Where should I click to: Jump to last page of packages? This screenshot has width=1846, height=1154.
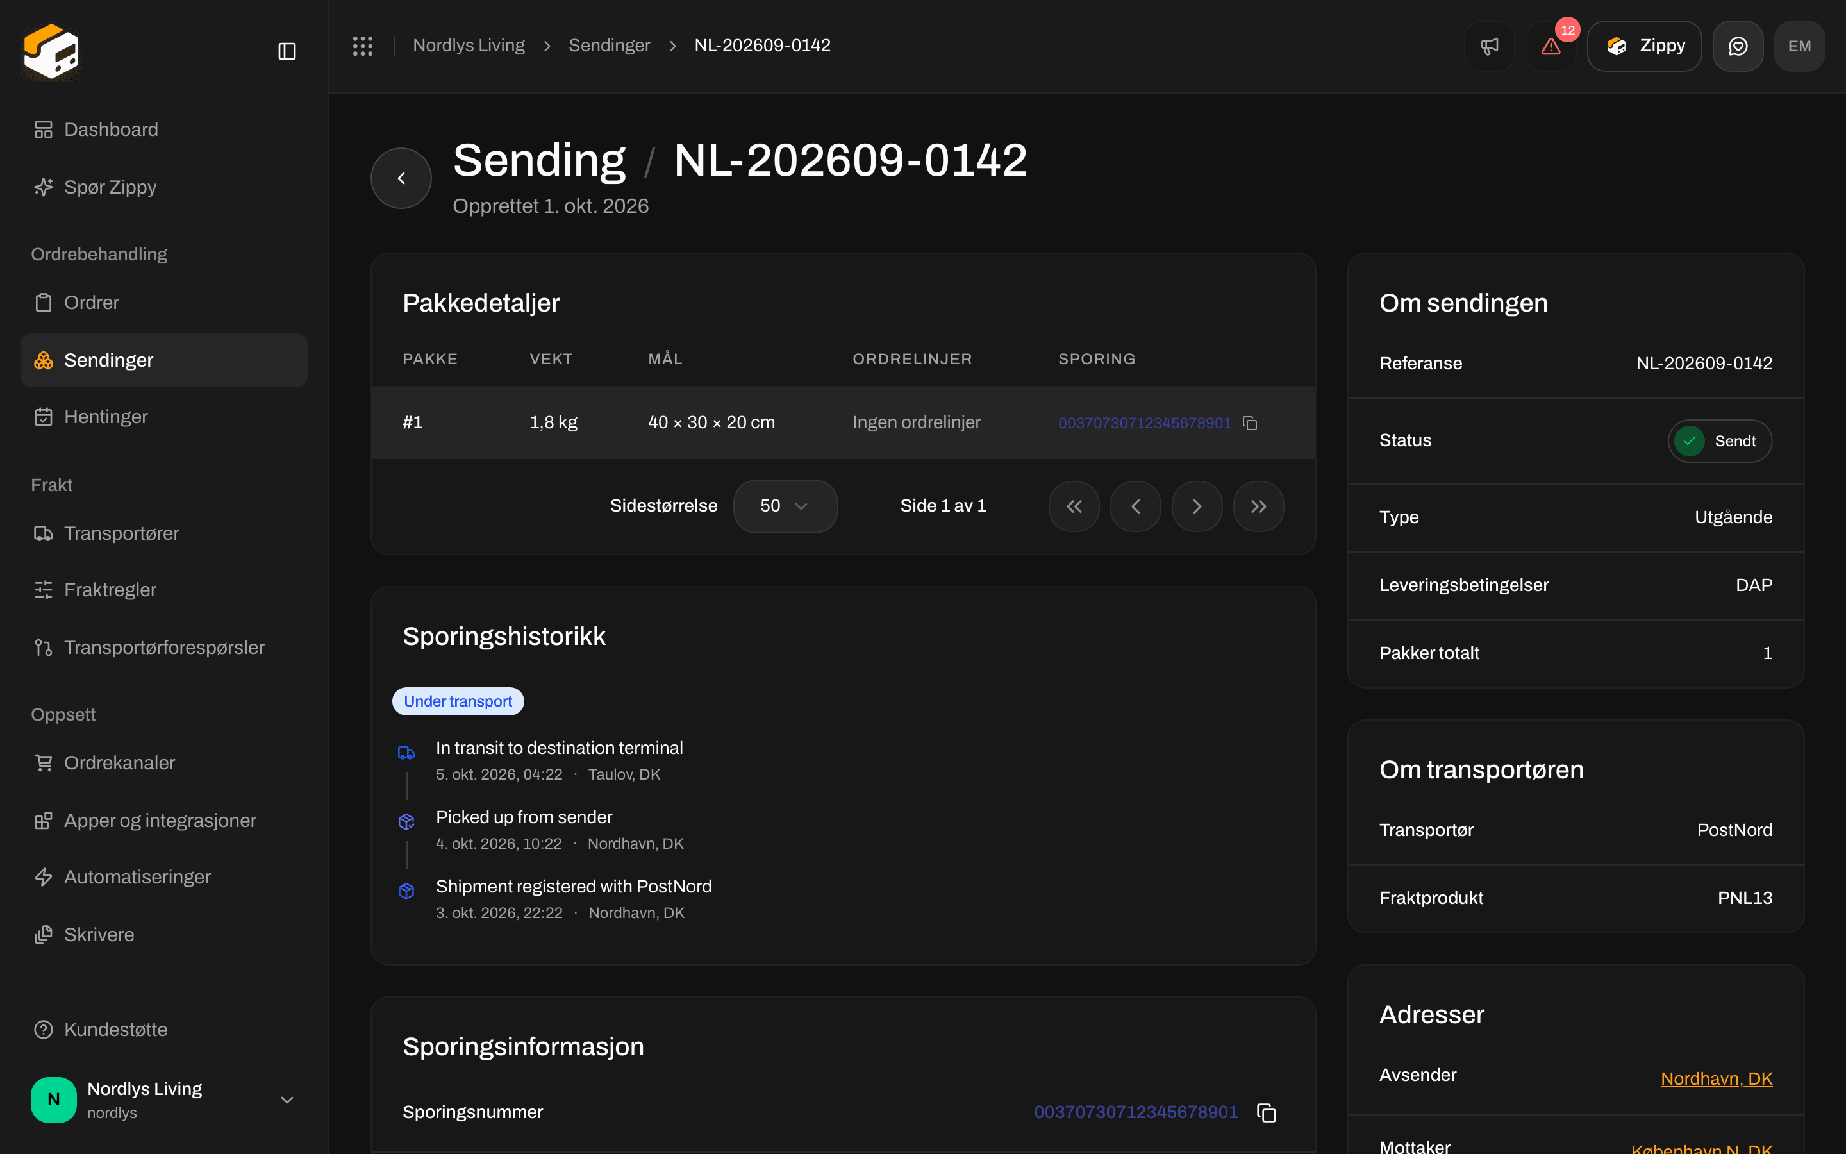pyautogui.click(x=1259, y=506)
